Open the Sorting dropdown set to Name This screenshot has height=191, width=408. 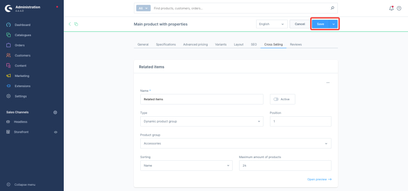[186, 166]
